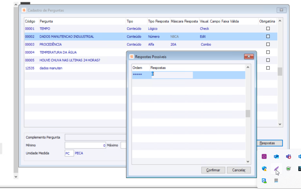301x189 pixels.
Task: Select HOUVE CHUVA NAS ULTIMAS 24 HORAS? row
Action: 70,60
